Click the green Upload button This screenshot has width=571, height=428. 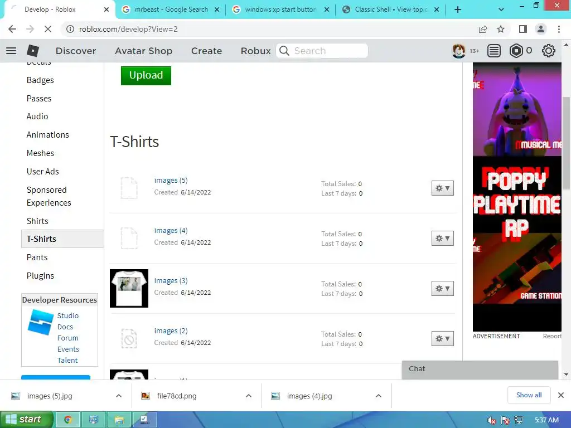click(x=146, y=75)
